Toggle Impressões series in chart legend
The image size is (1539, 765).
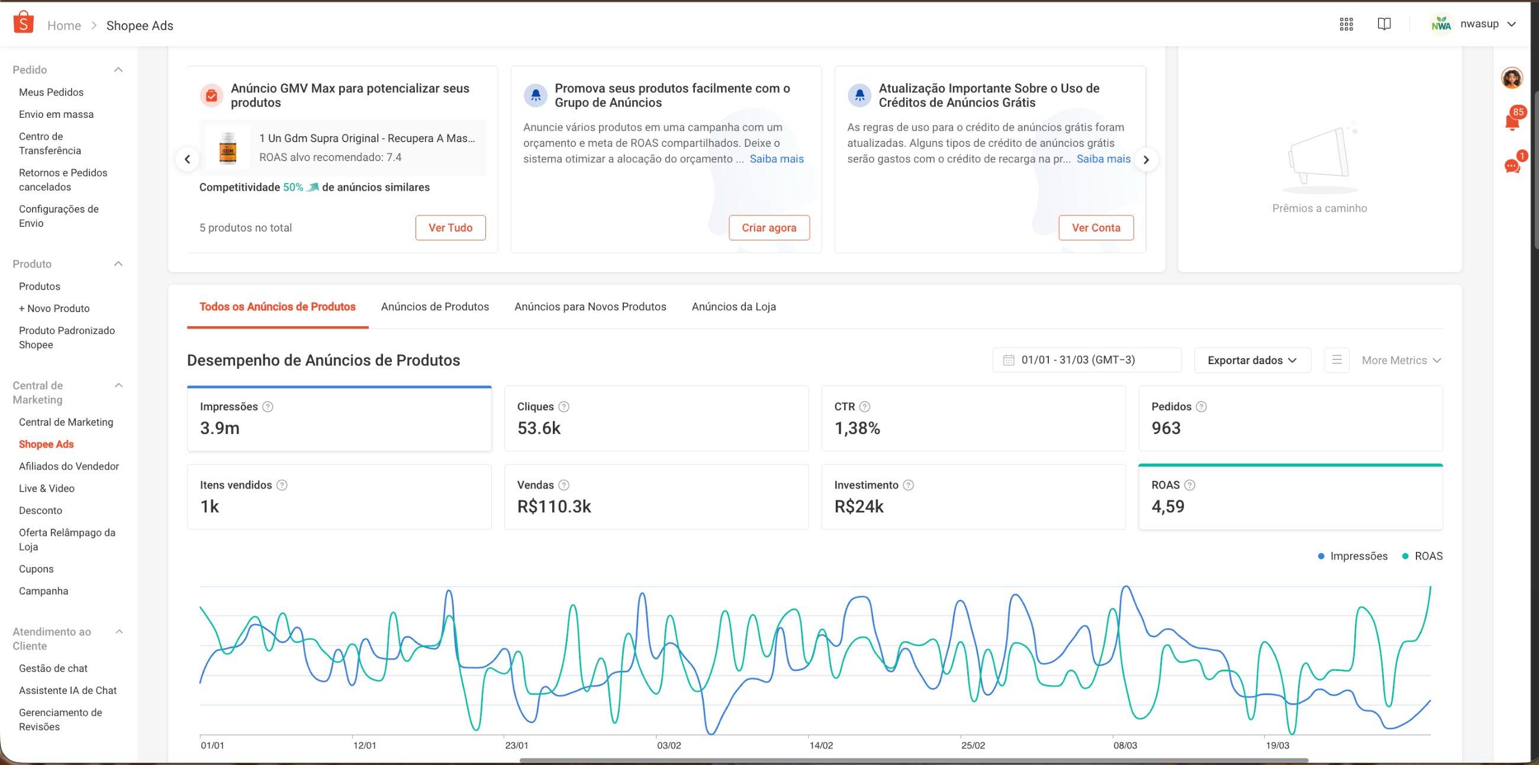pyautogui.click(x=1353, y=556)
